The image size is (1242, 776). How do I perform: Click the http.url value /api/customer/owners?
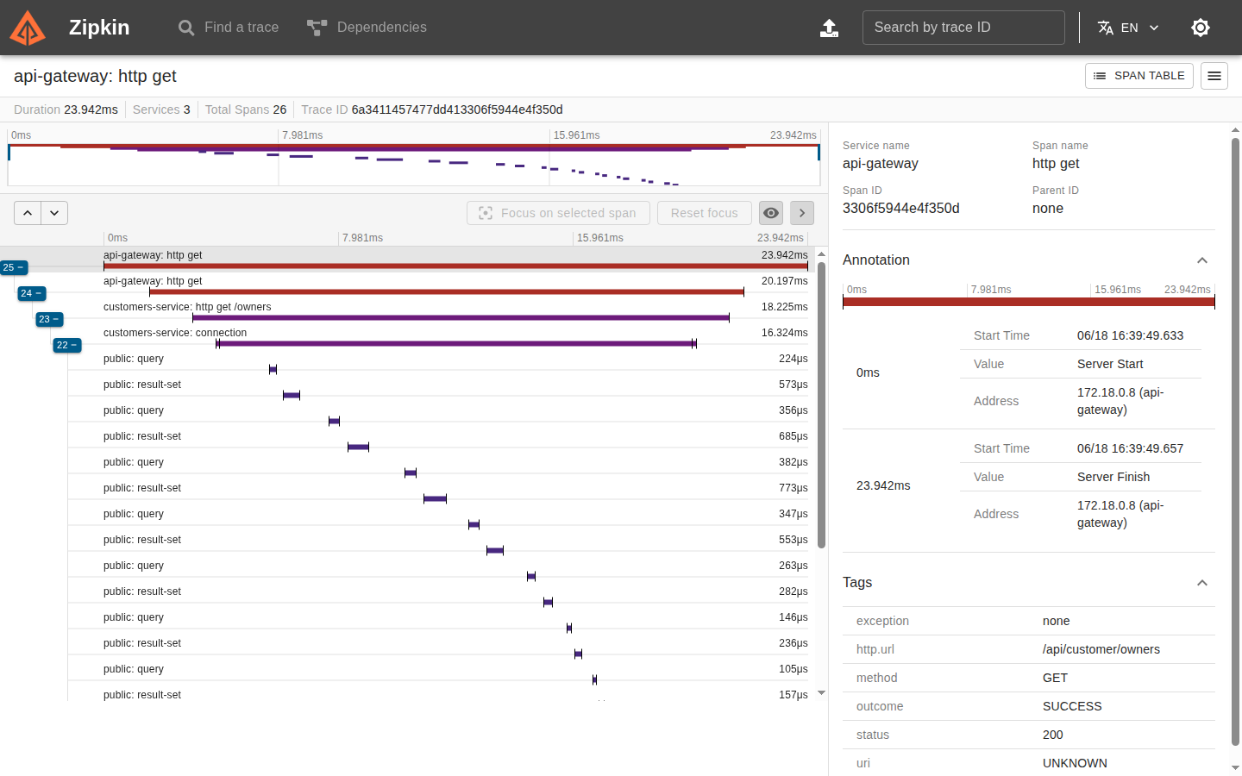point(1101,649)
